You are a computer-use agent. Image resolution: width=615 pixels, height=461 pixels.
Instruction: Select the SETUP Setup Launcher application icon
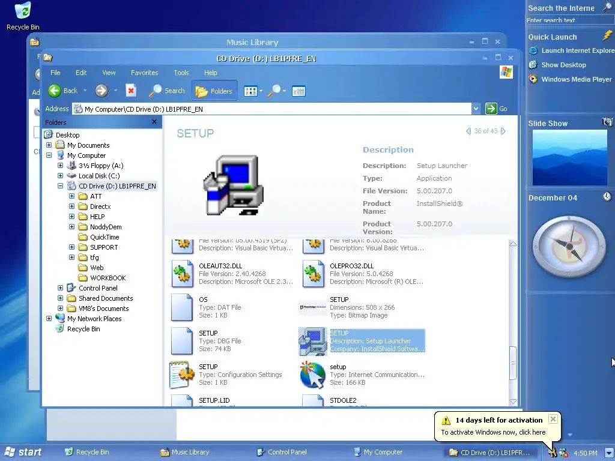click(x=312, y=341)
